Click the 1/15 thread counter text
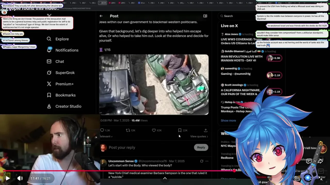330x185 pixels. click(107, 50)
